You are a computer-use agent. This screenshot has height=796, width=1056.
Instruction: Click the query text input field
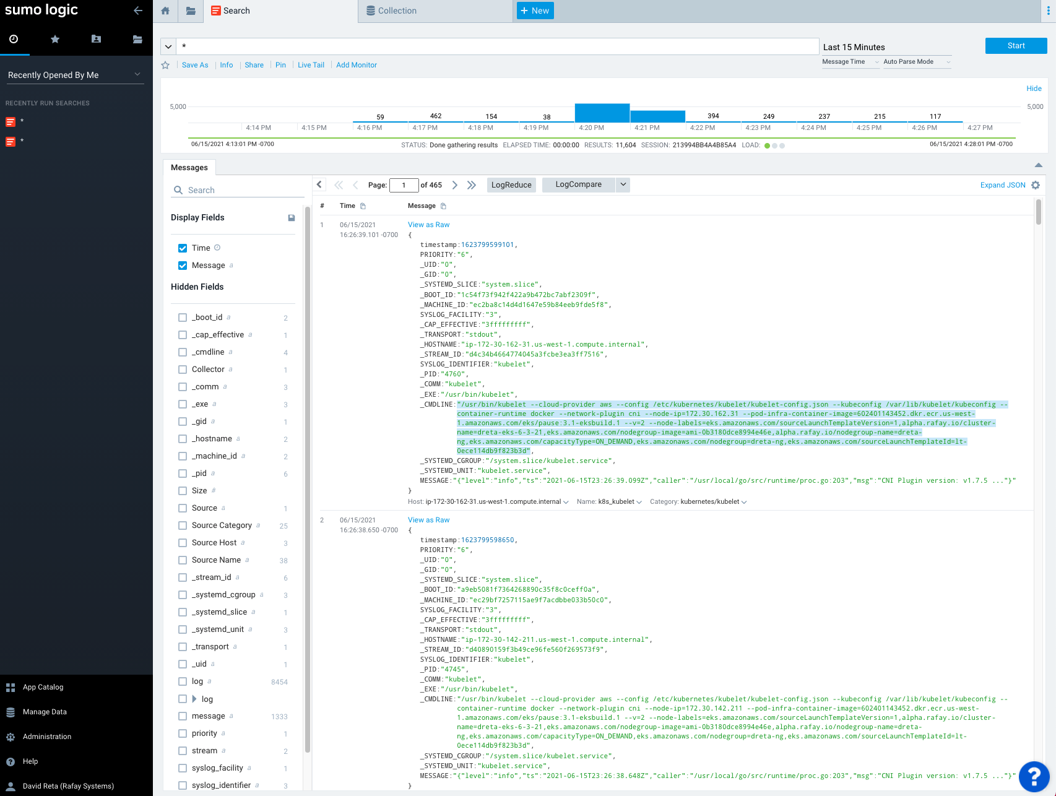point(498,46)
